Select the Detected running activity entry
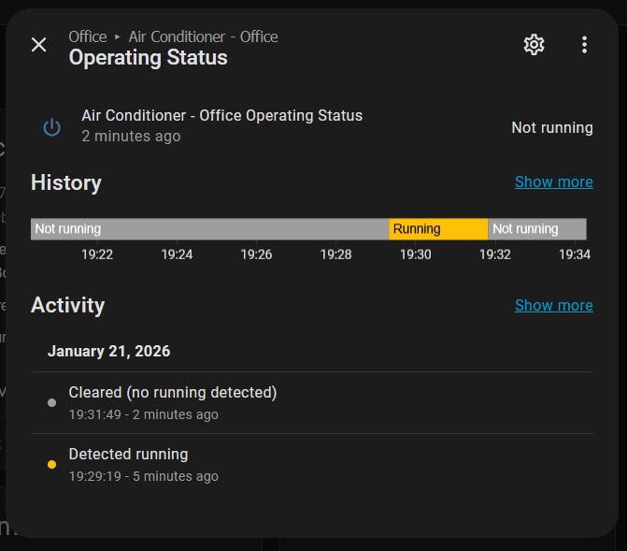The image size is (627, 551). tap(129, 455)
